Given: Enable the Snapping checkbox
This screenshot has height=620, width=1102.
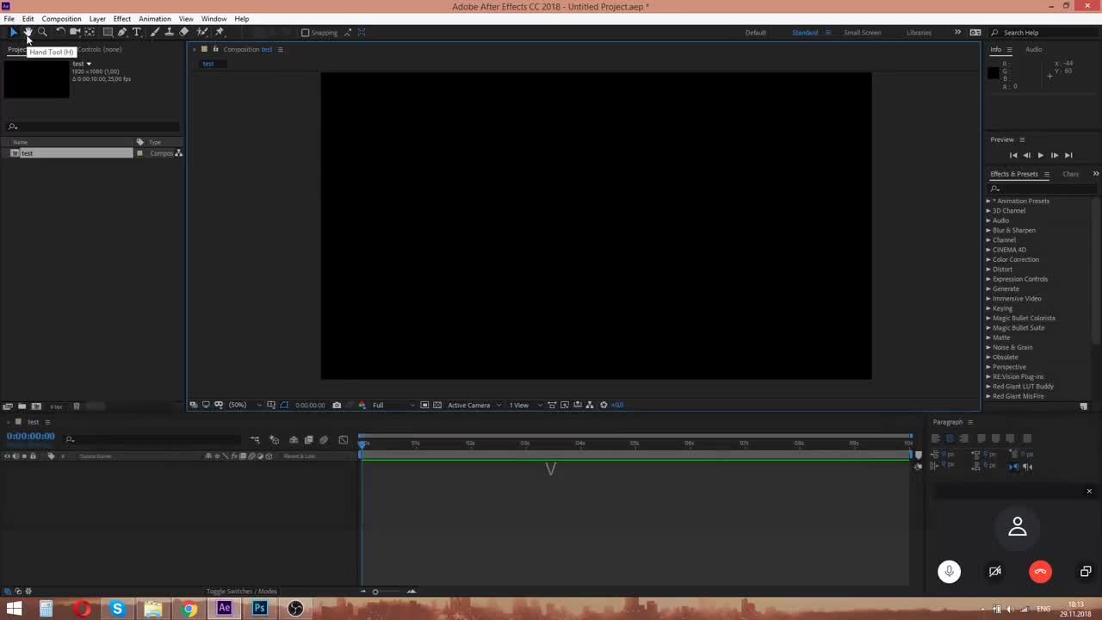Looking at the screenshot, I should coord(305,33).
